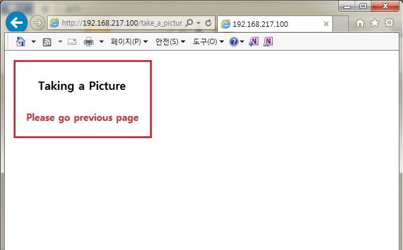Refresh the page with reload icon

[x=208, y=23]
